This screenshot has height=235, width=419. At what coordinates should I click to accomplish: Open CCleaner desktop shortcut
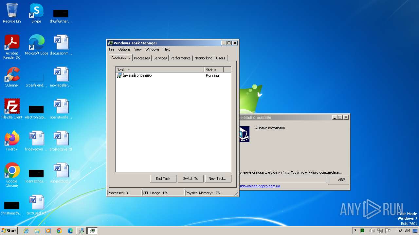[12, 77]
